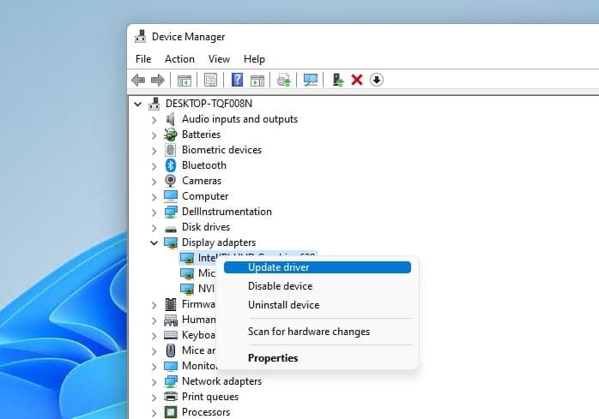Select the Disk drives tree item
The height and width of the screenshot is (419, 599).
click(x=206, y=227)
